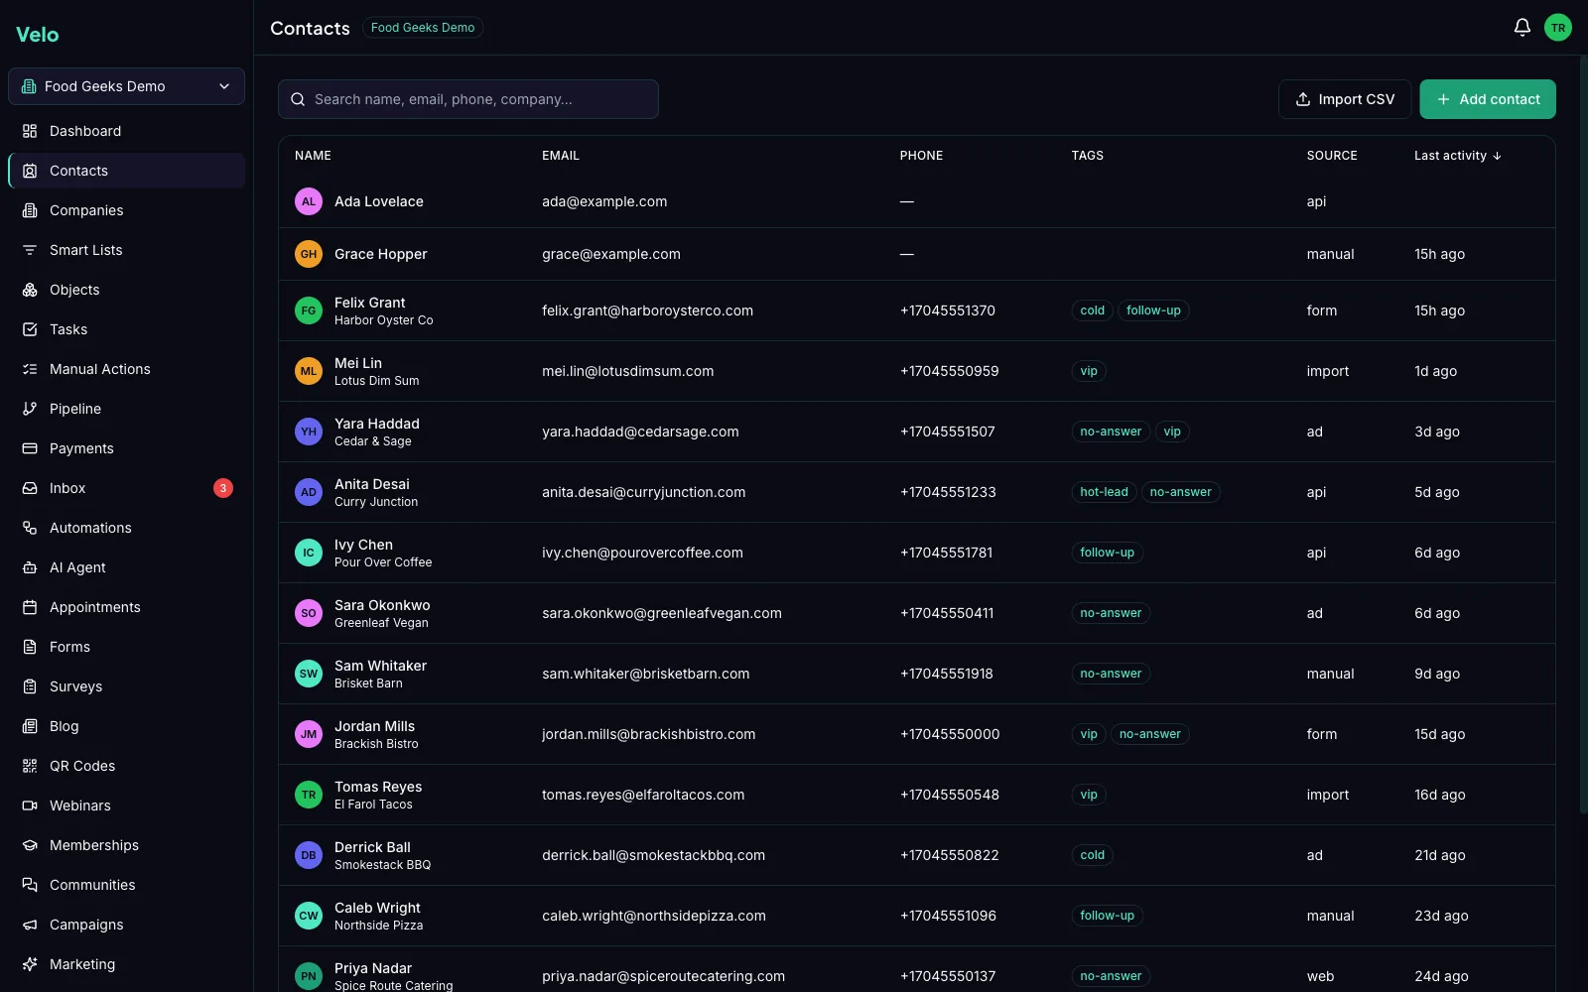The width and height of the screenshot is (1588, 992).
Task: Click the vip tag on Mei Lin
Action: (1089, 371)
